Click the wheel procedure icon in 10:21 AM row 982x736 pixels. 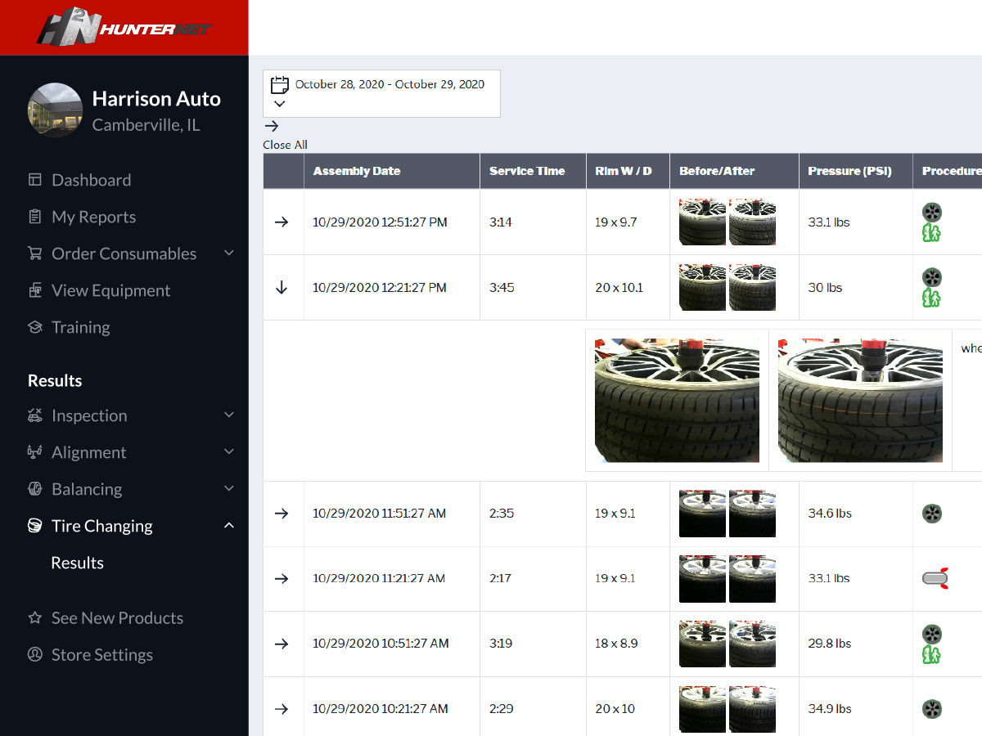click(x=931, y=709)
